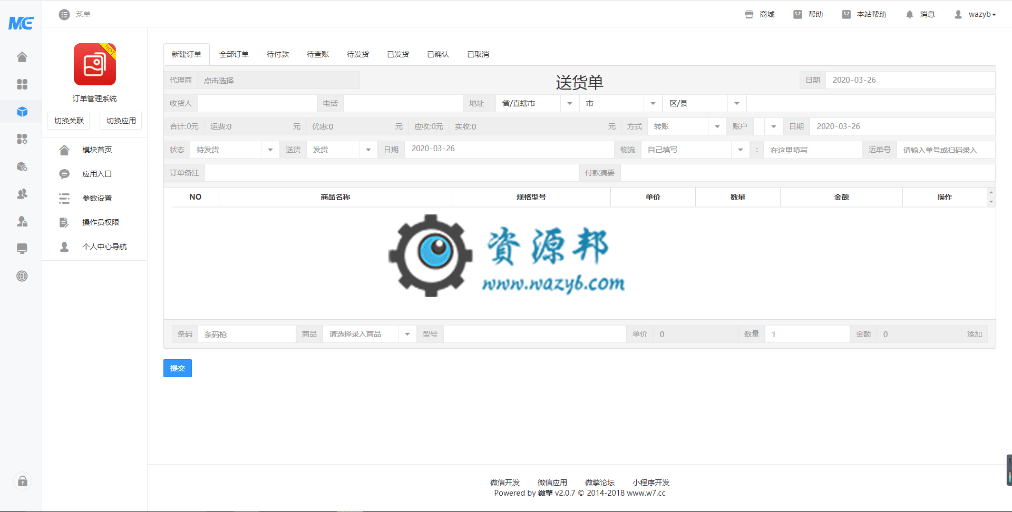Click the 切换应用 button
Image resolution: width=1012 pixels, height=512 pixels.
click(x=121, y=121)
